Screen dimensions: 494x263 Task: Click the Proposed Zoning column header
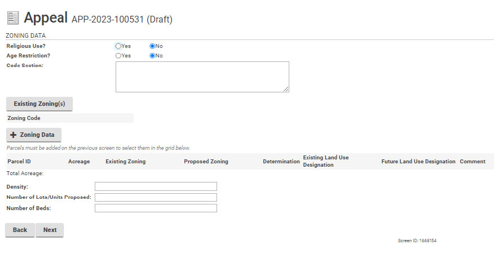[206, 162]
